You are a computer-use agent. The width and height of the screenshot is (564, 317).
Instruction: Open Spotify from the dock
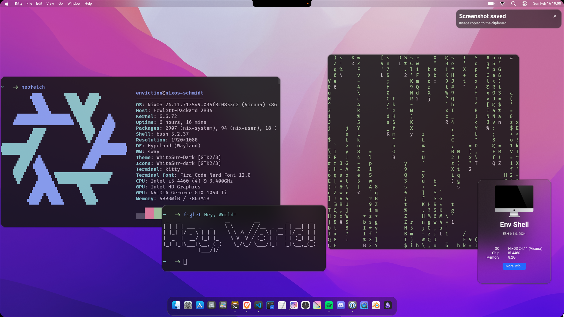(329, 305)
